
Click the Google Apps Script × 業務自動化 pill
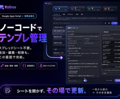tap(18, 16)
